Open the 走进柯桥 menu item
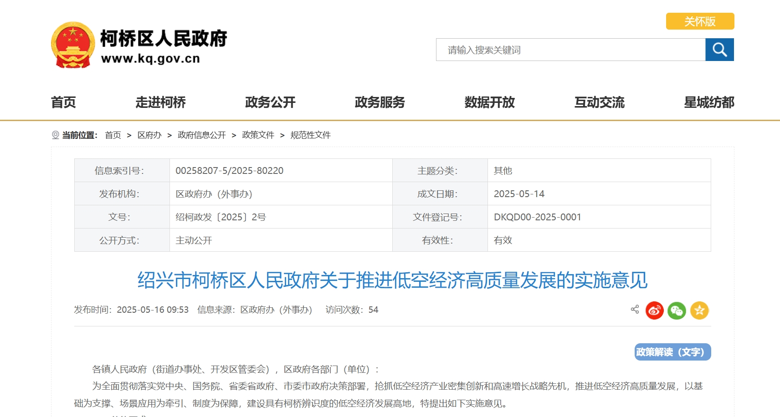This screenshot has height=417, width=780. click(160, 102)
